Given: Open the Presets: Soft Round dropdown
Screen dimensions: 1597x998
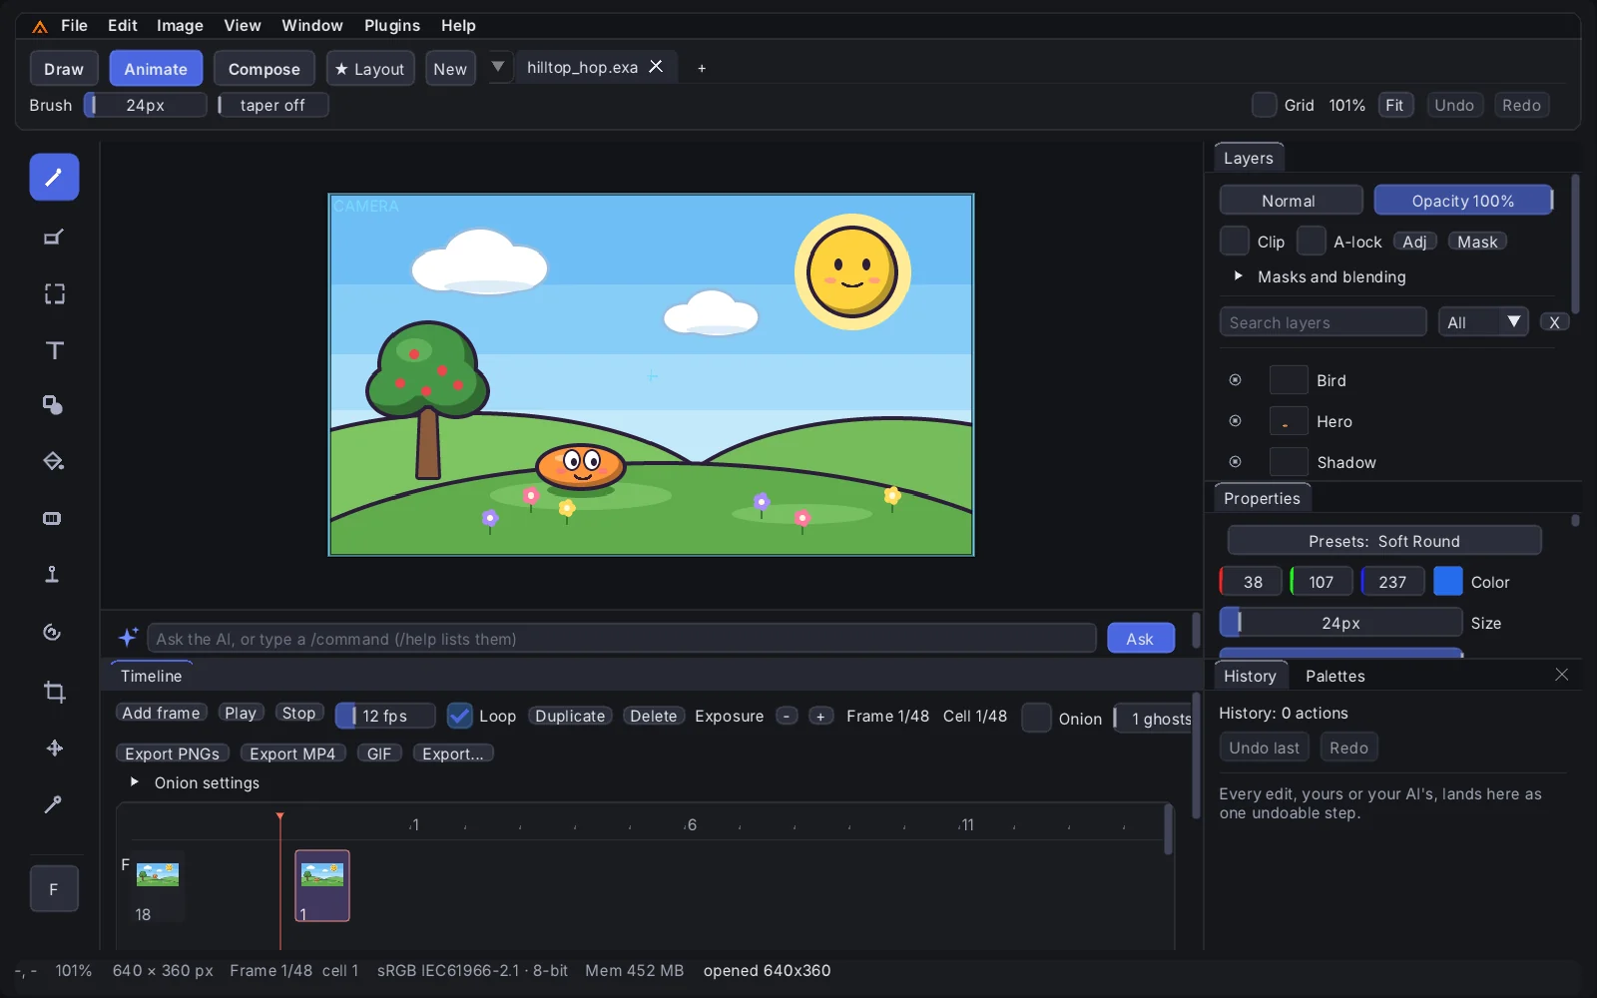Looking at the screenshot, I should tap(1384, 541).
